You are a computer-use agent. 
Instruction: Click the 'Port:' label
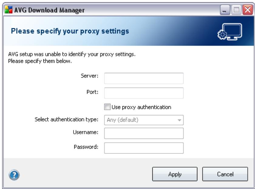(92, 92)
